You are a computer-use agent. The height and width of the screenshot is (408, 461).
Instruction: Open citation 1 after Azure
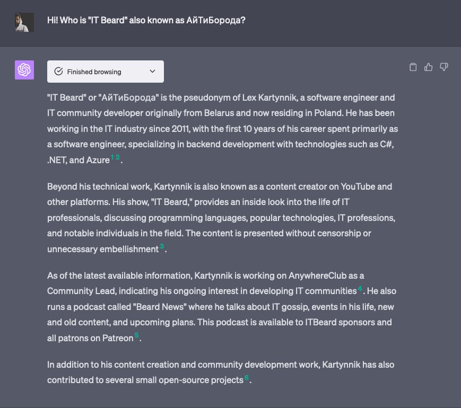[x=112, y=158]
